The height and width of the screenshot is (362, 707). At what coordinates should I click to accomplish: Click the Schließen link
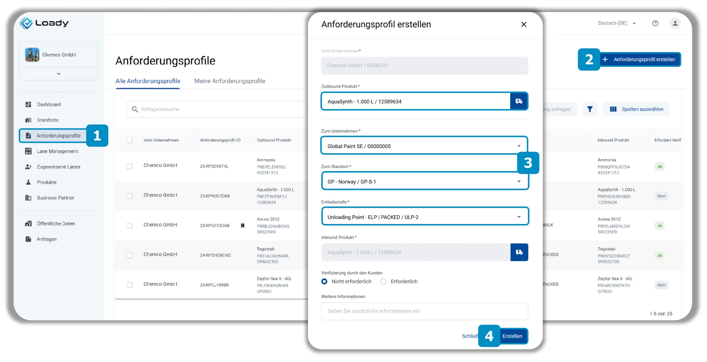pos(470,336)
